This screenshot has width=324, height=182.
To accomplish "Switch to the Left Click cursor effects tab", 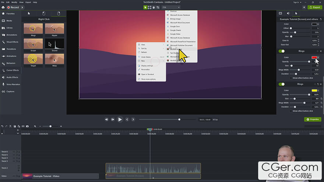I will click(x=44, y=13).
